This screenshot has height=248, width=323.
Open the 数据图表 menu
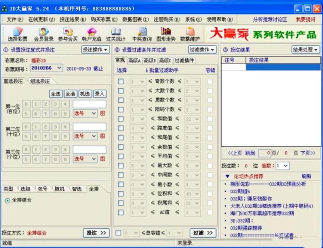coord(136,19)
